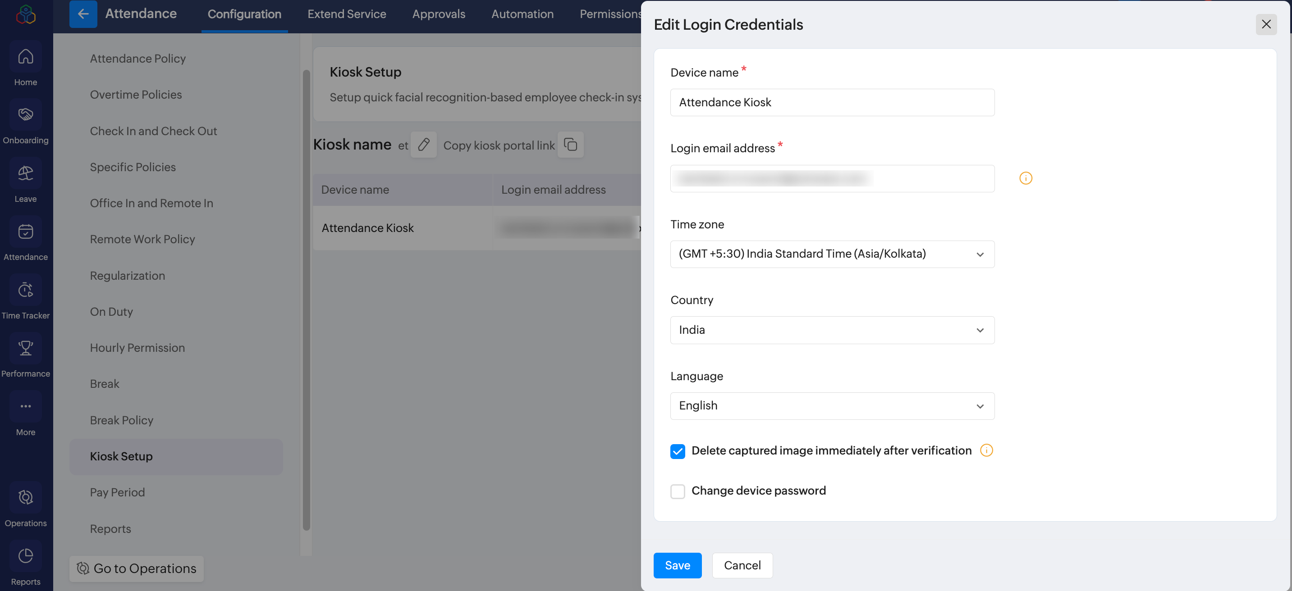The height and width of the screenshot is (591, 1292).
Task: Click the kiosk name pencil edit icon
Action: (423, 145)
